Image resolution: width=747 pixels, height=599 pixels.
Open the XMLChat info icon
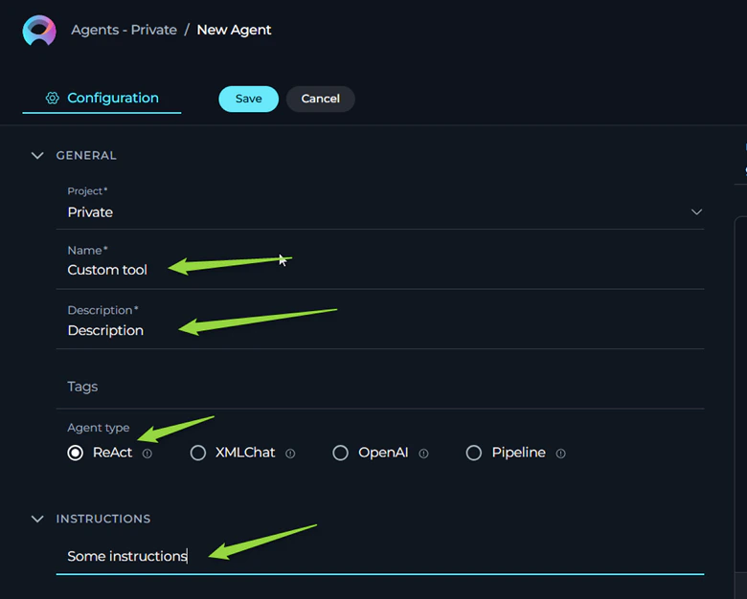click(x=290, y=454)
